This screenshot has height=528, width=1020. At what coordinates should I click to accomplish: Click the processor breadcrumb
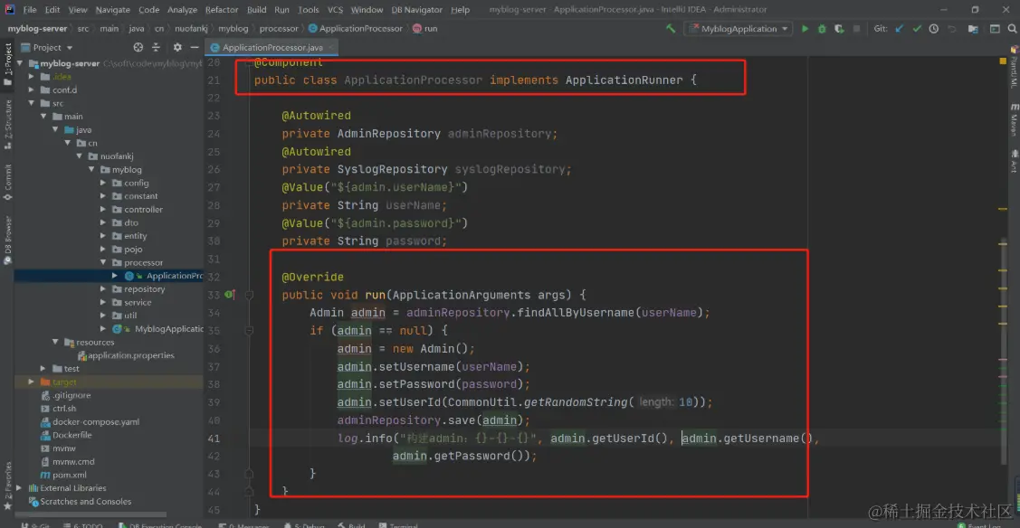pyautogui.click(x=279, y=29)
